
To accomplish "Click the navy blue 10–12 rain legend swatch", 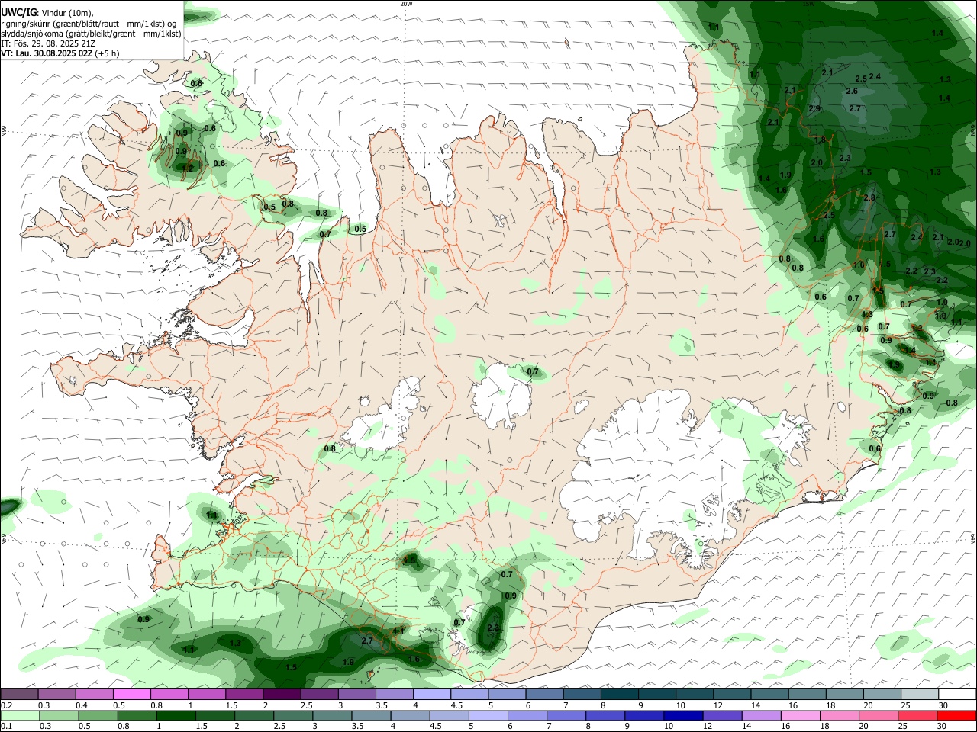I will (684, 715).
